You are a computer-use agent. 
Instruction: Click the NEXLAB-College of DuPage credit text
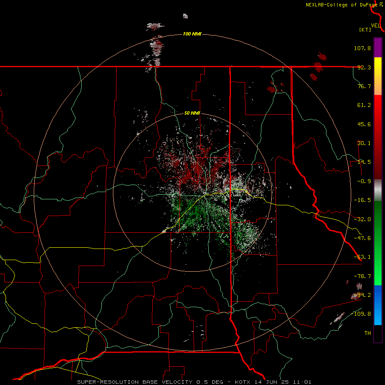[x=341, y=5]
